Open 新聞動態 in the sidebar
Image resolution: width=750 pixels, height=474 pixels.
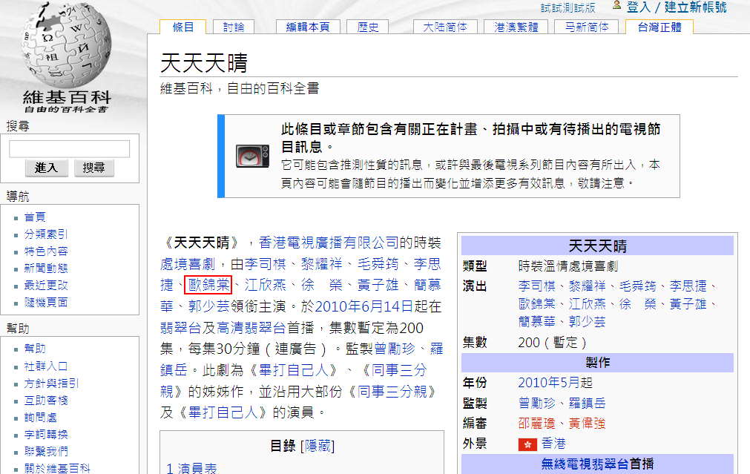click(46, 269)
